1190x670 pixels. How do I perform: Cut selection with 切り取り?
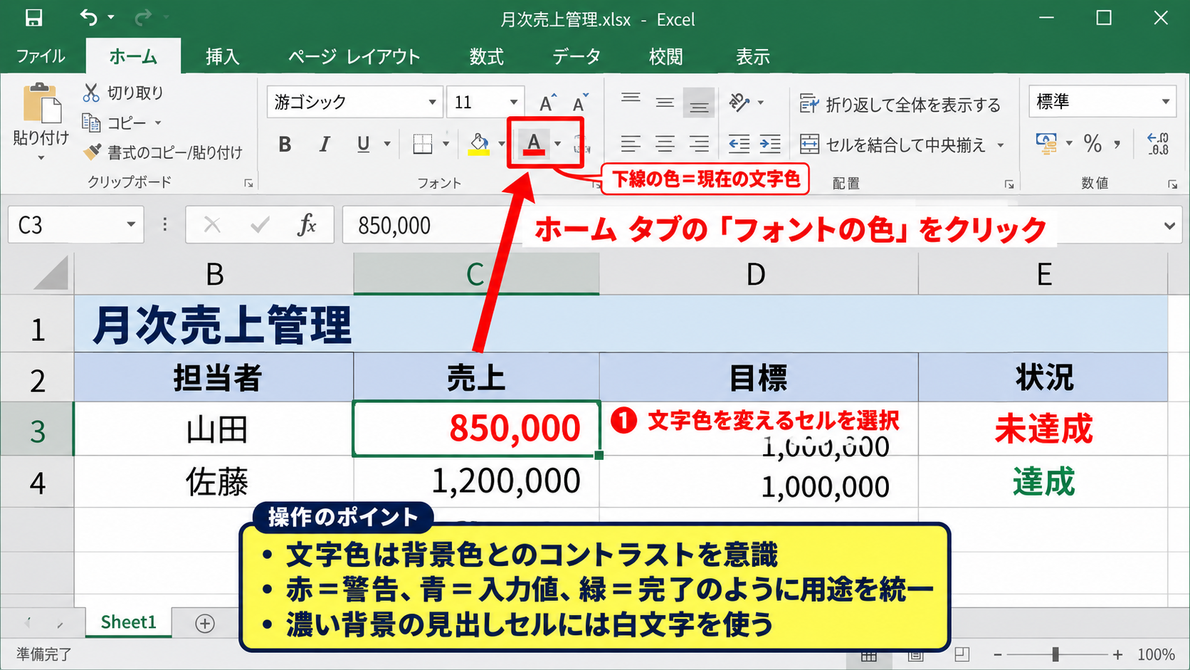pyautogui.click(x=123, y=93)
